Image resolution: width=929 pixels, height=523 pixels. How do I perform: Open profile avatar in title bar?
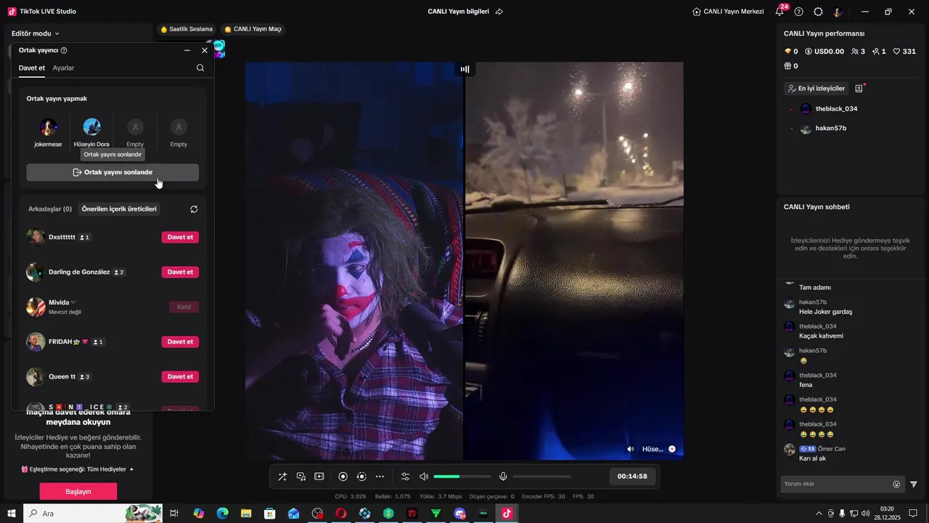pos(838,12)
